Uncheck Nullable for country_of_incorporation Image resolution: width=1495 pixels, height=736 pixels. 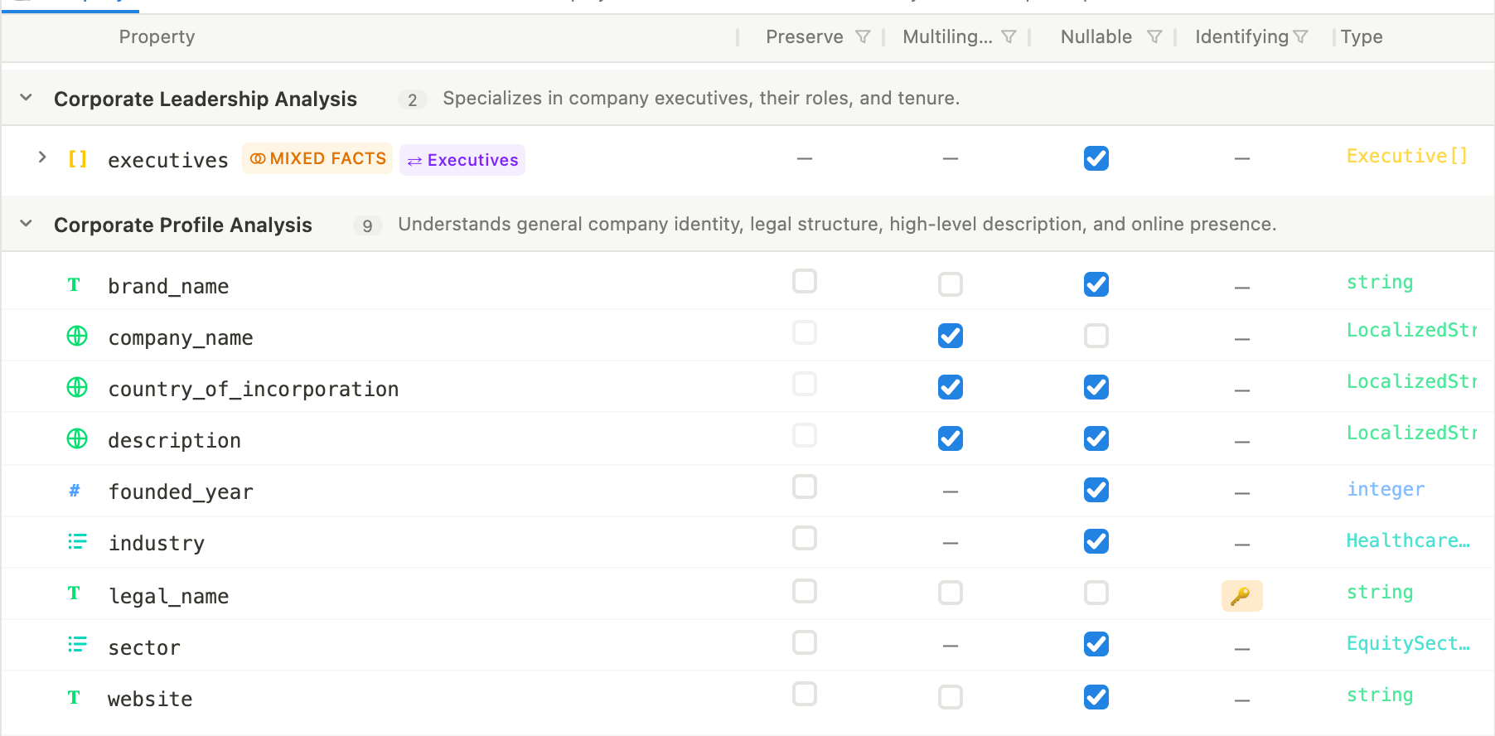pyautogui.click(x=1096, y=387)
